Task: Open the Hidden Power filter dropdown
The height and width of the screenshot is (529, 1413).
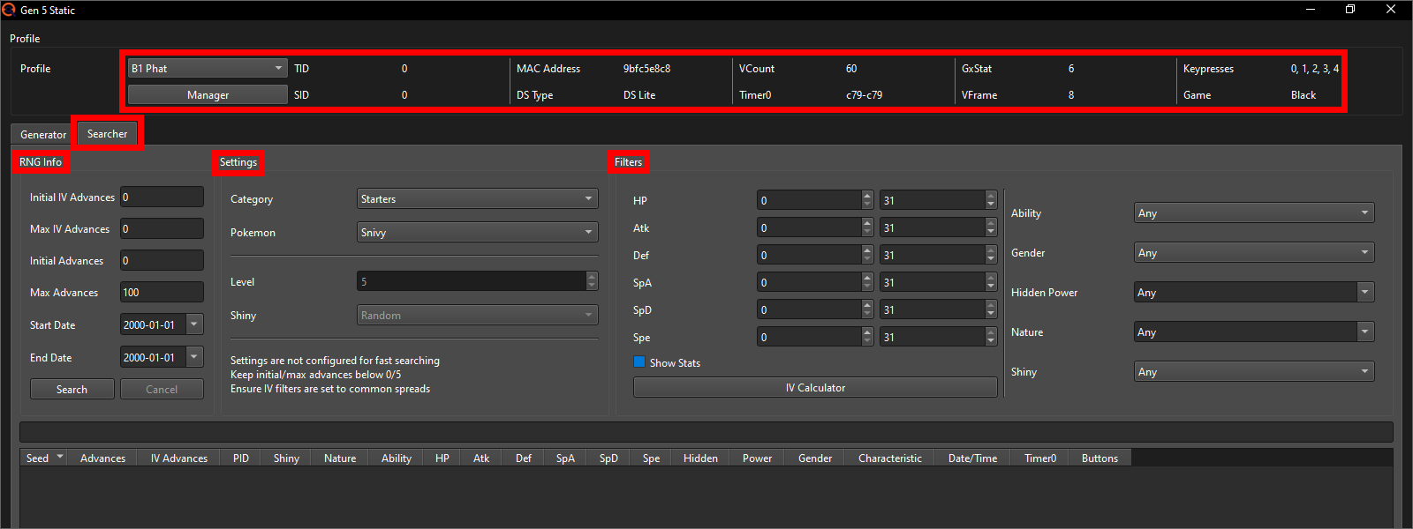Action: click(1254, 292)
